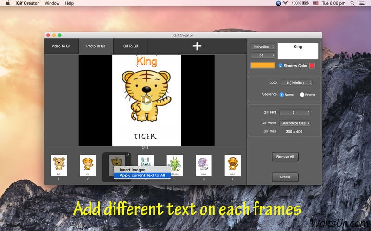
Task: Select frame 6 snake thumbnail
Action: pos(204,166)
